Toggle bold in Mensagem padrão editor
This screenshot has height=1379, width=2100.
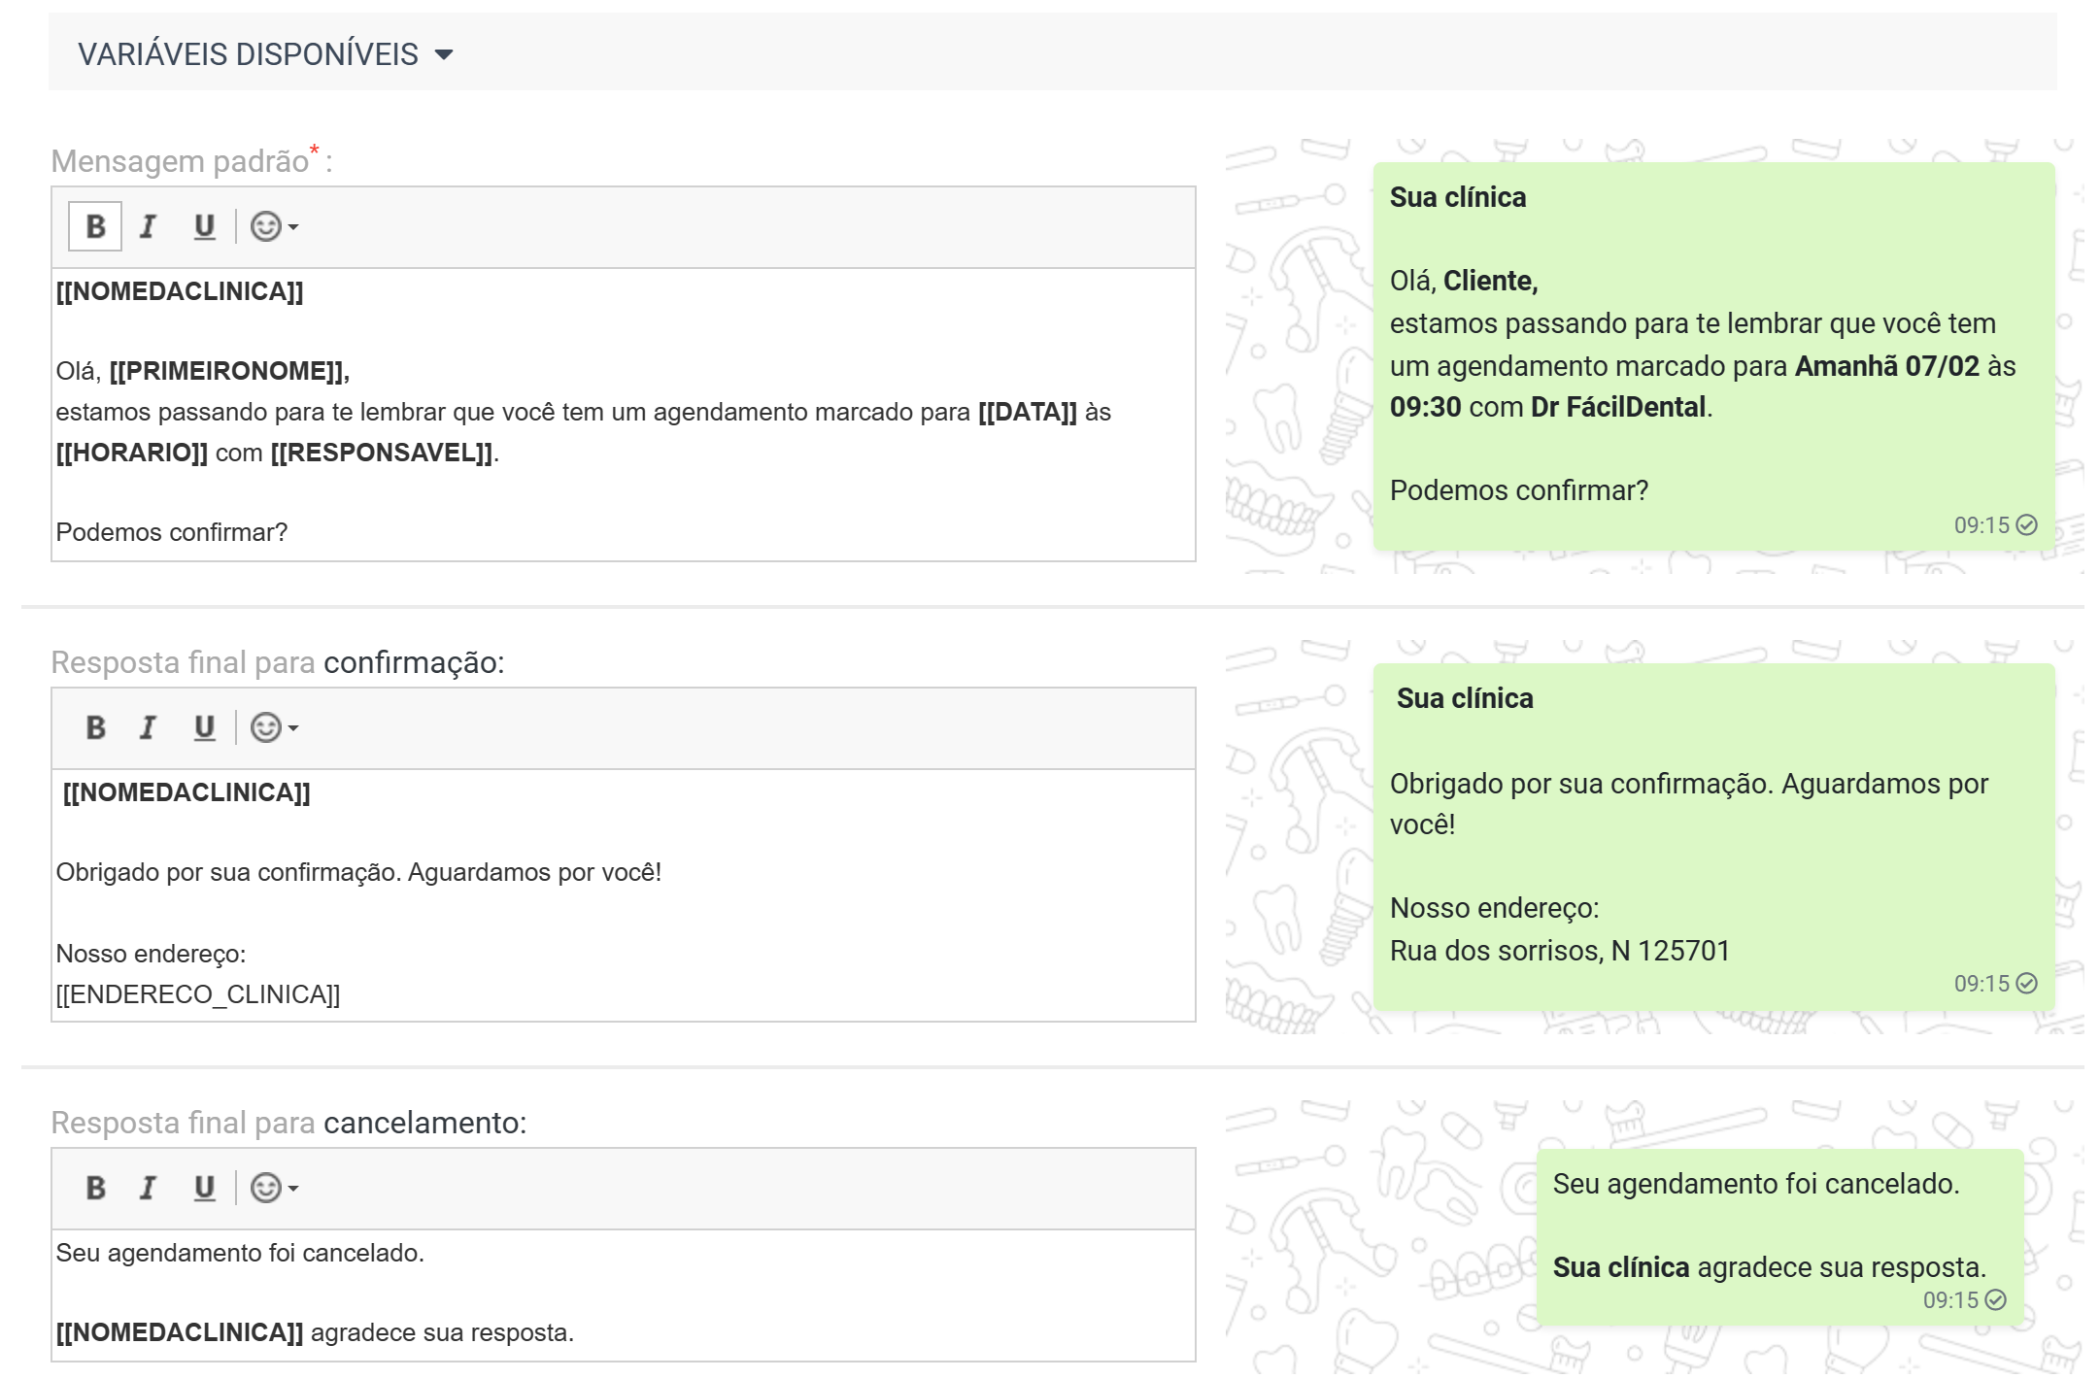click(x=95, y=226)
